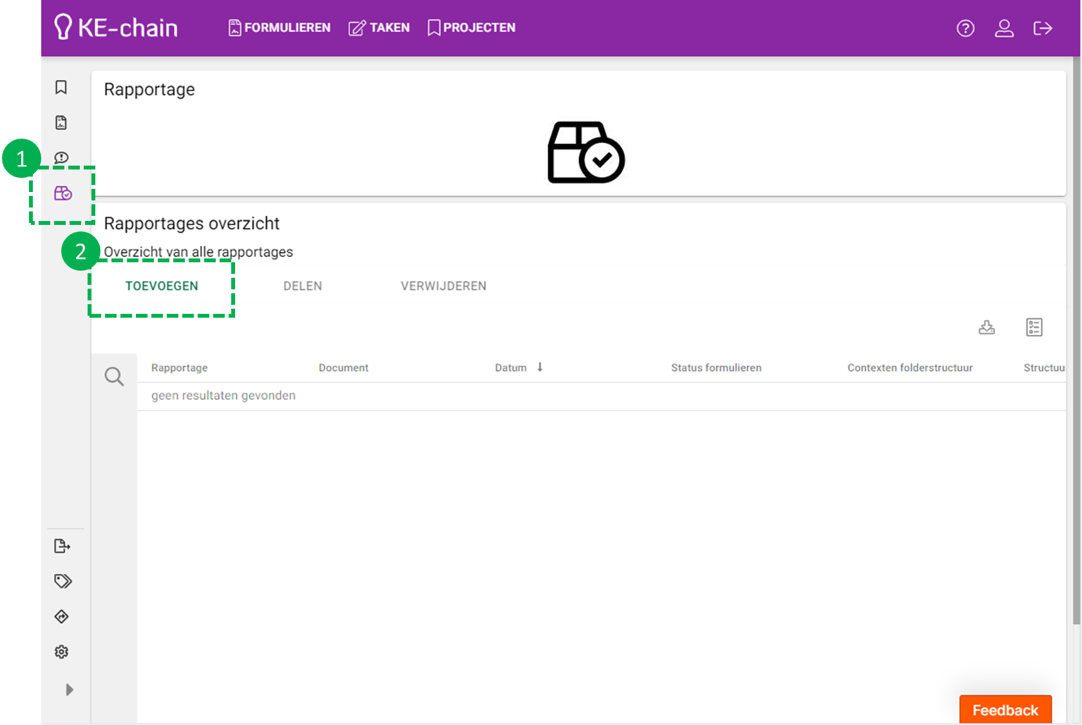Click the diamond directions sidebar icon

(62, 617)
